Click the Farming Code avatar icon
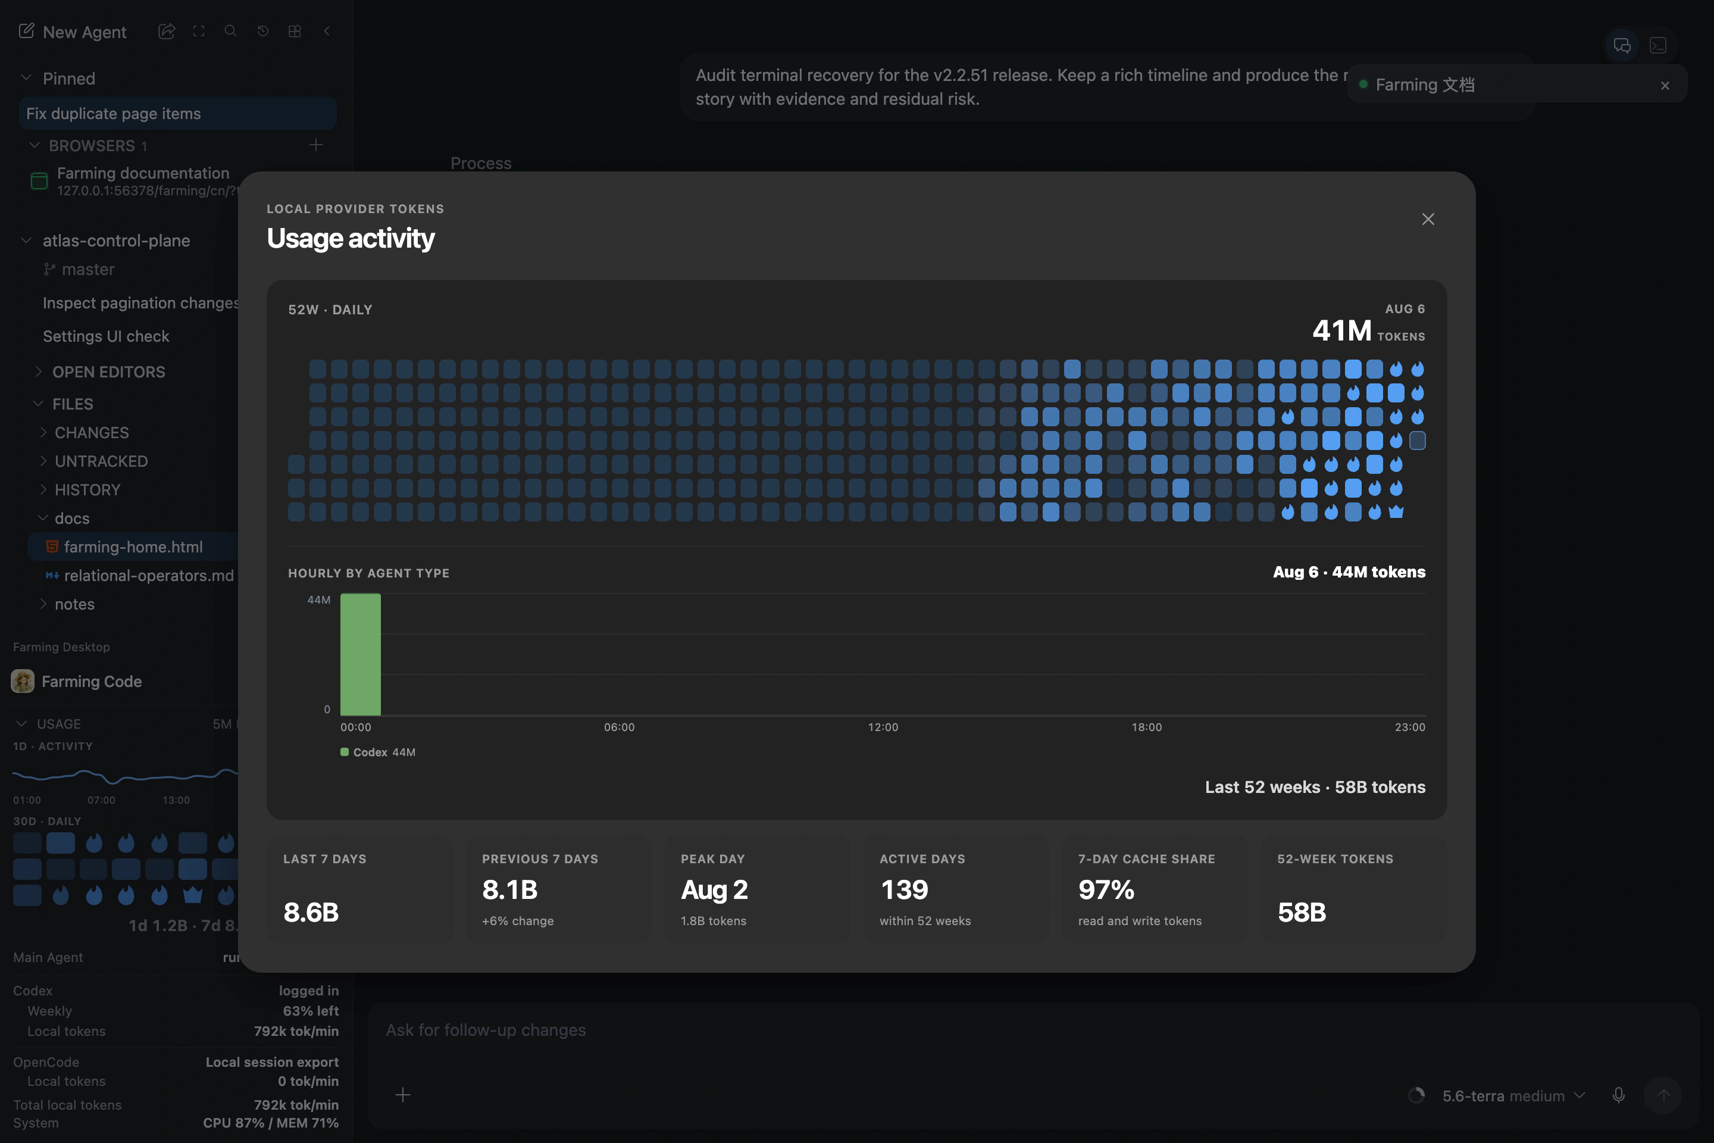 (23, 681)
